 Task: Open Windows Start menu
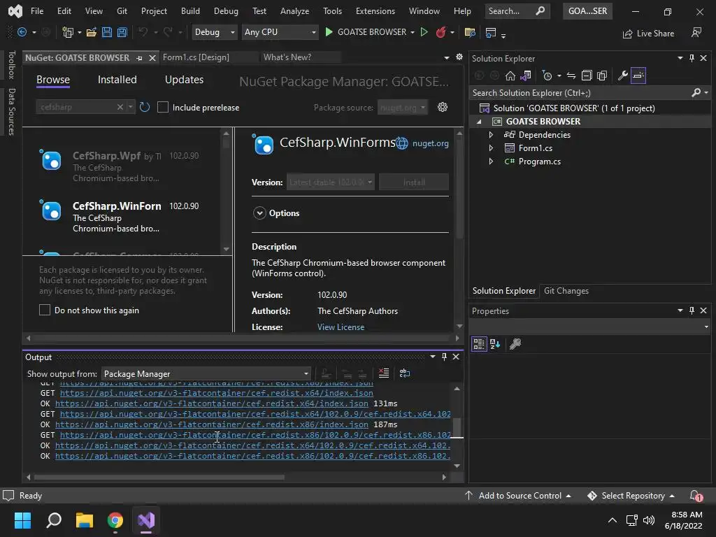[22, 520]
